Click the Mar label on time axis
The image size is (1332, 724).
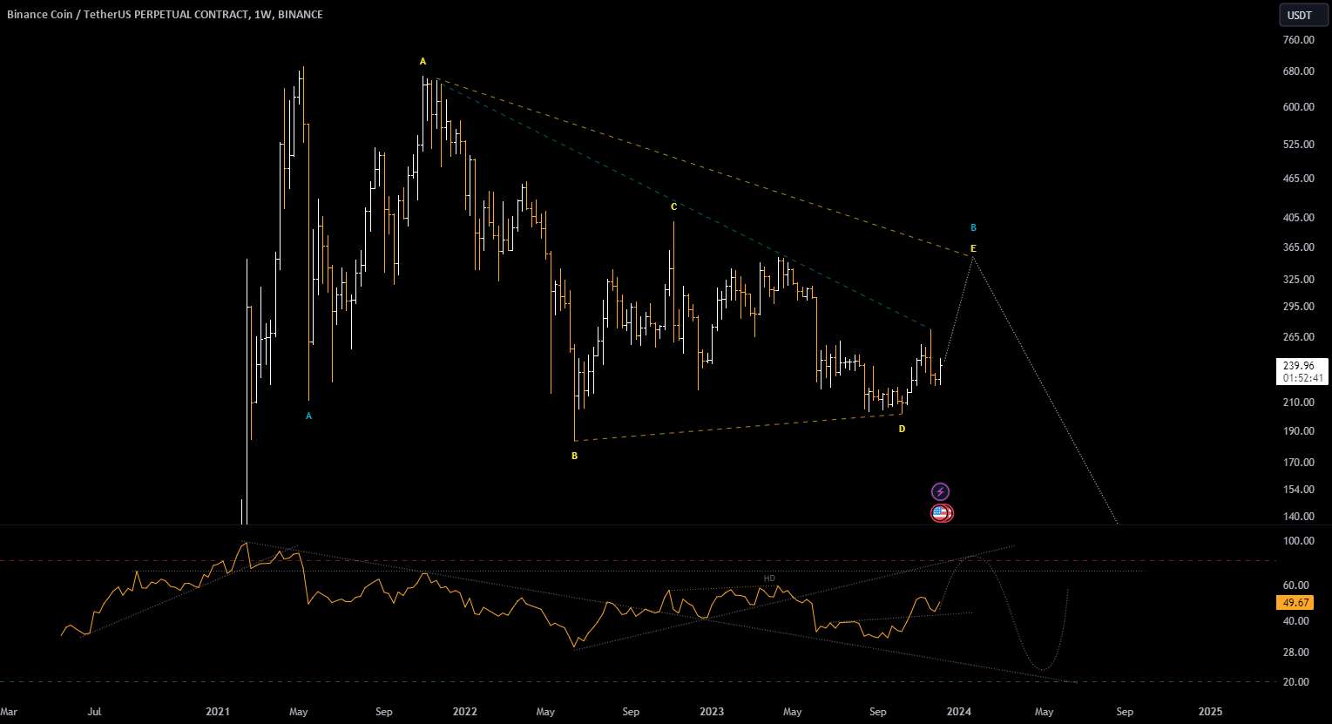pyautogui.click(x=9, y=712)
